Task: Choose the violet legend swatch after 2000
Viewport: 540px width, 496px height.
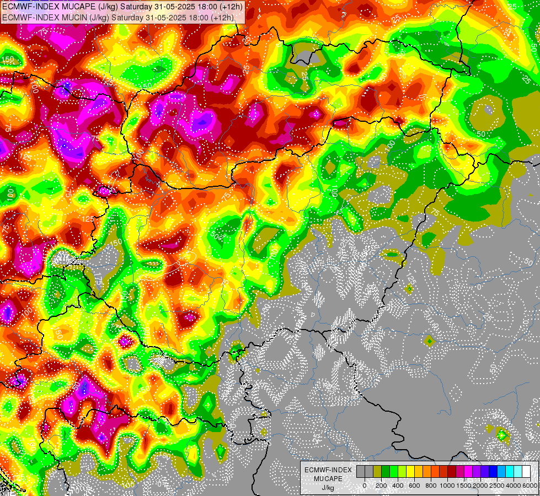Action: pos(485,472)
